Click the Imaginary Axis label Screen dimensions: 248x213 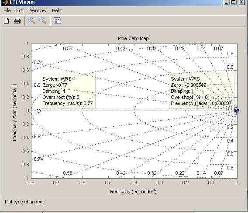[x=14, y=112]
